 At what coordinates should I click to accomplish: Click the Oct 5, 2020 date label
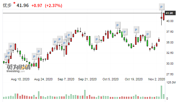pyautogui.click(x=111, y=79)
